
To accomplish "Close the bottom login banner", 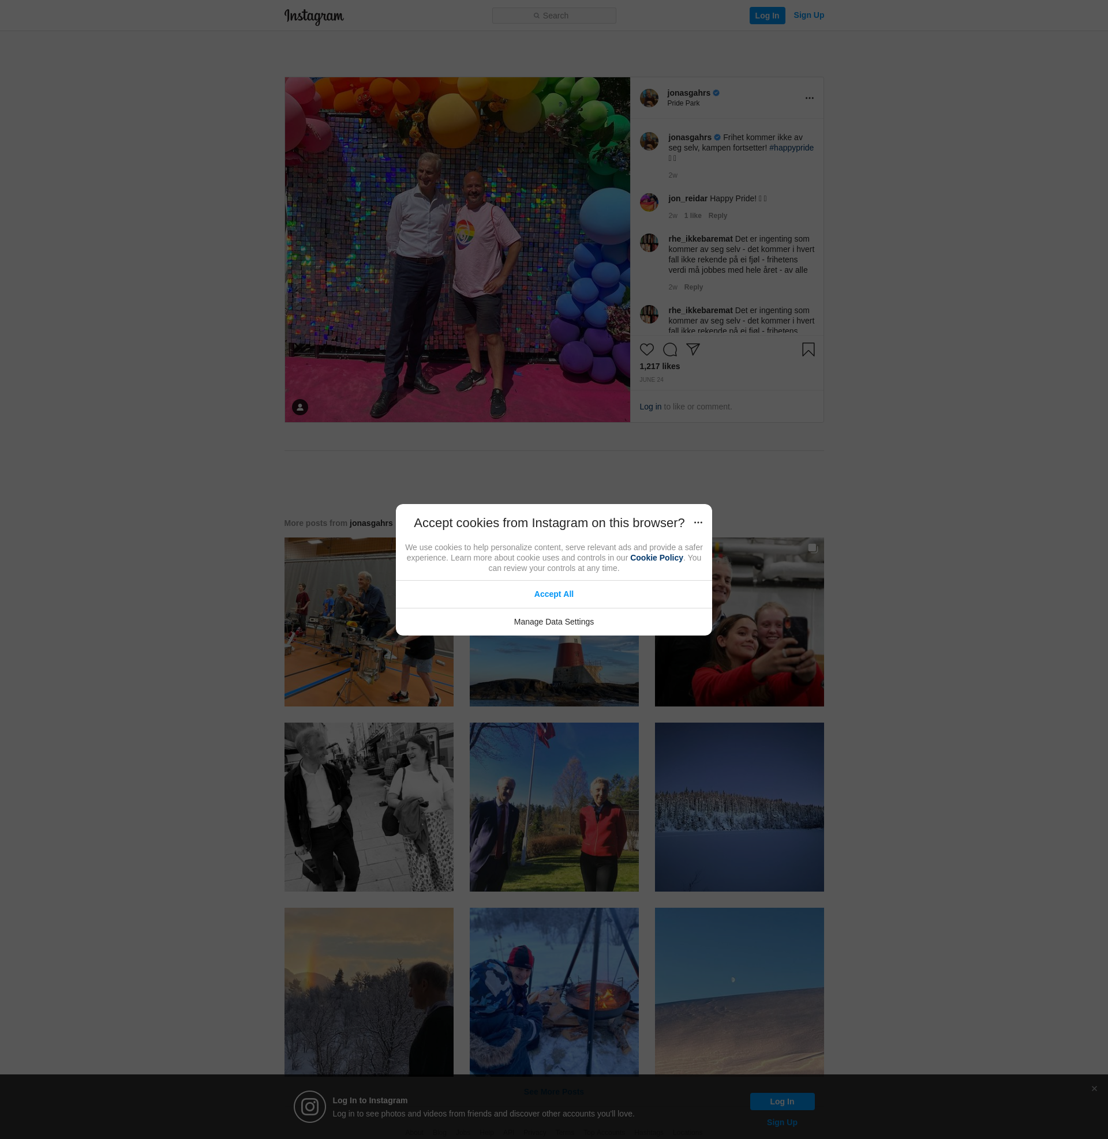I will click(x=1094, y=1088).
